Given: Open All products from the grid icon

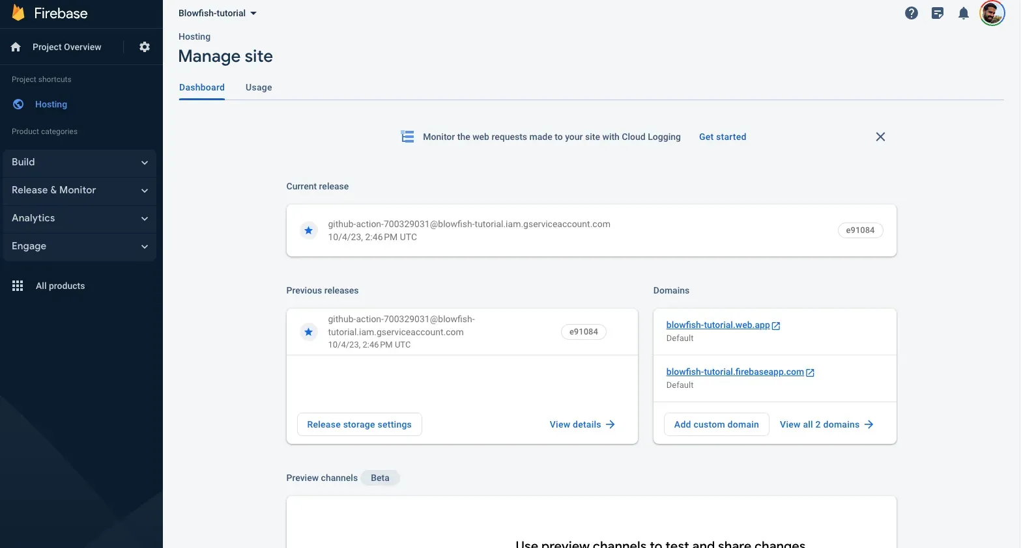Looking at the screenshot, I should tap(18, 285).
